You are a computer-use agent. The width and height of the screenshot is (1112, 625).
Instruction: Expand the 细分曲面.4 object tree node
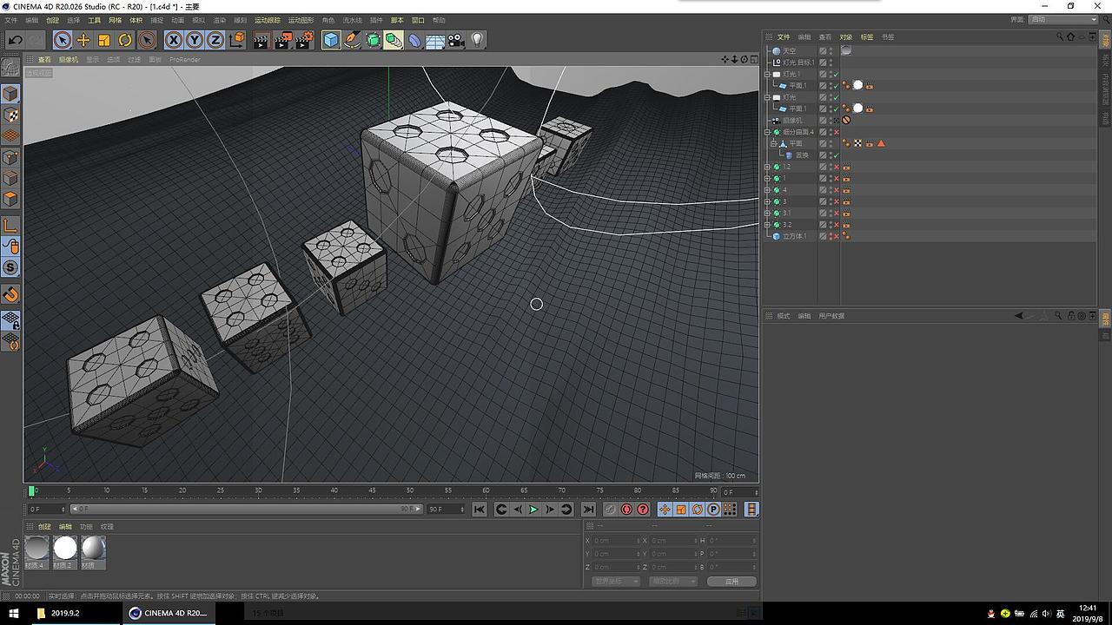(x=767, y=132)
